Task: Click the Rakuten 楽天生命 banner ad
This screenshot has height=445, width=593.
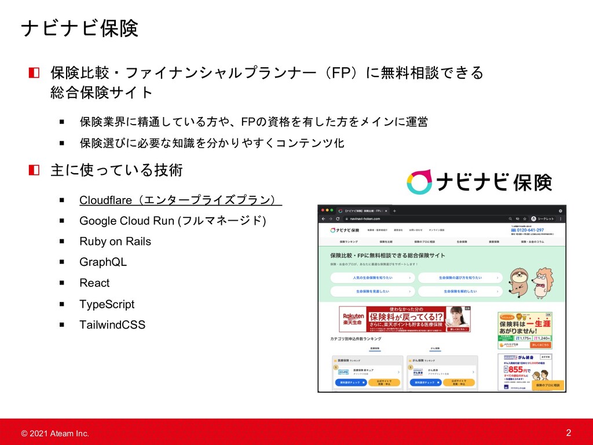Action: [x=405, y=319]
